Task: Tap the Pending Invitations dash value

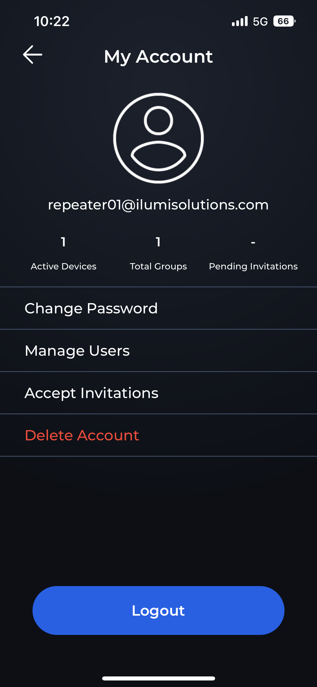Action: click(253, 242)
